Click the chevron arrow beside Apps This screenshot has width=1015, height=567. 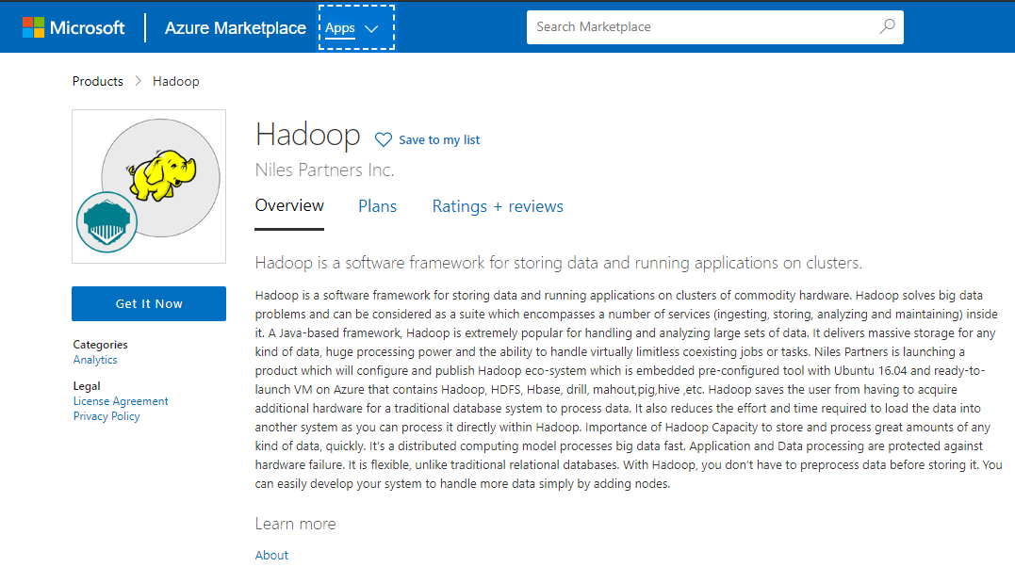coord(371,28)
